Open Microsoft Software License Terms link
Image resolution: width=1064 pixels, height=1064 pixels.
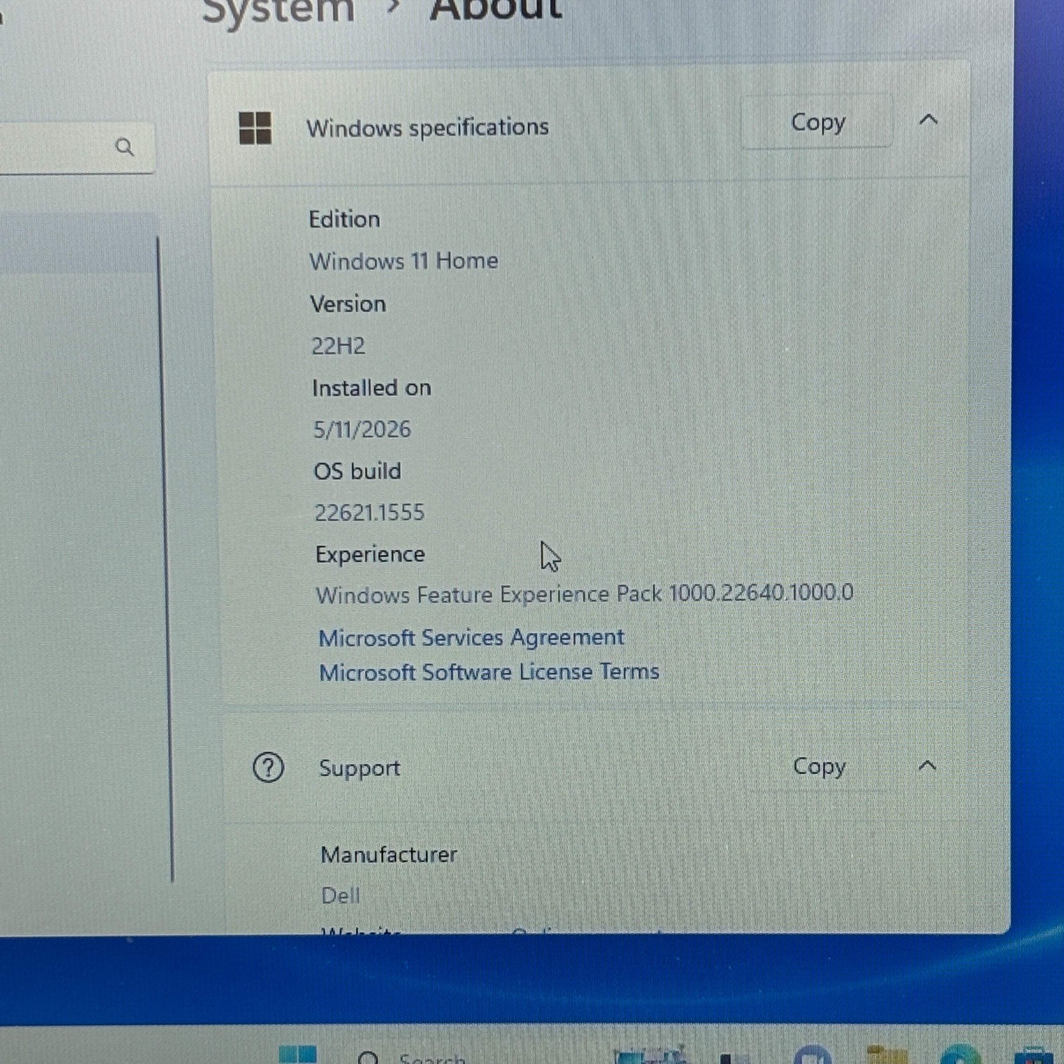tap(489, 672)
